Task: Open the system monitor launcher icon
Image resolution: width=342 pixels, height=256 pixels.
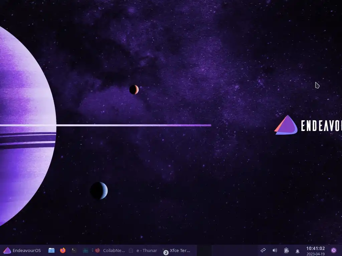Action: (85, 250)
